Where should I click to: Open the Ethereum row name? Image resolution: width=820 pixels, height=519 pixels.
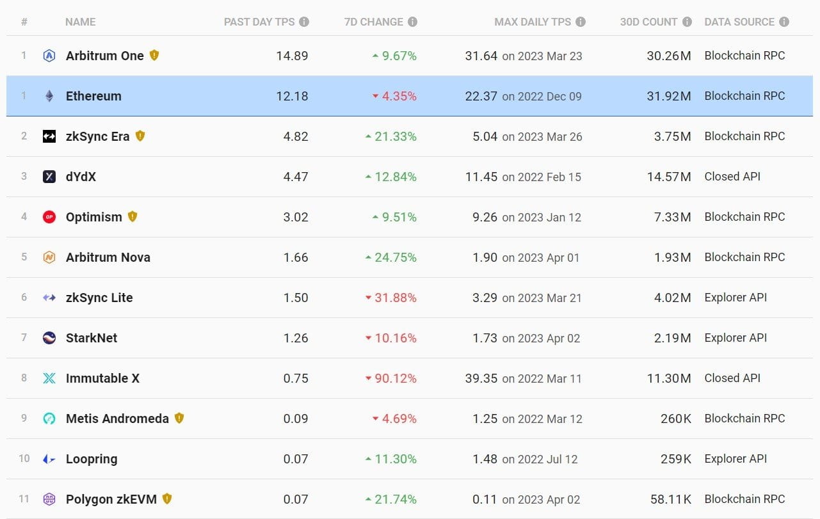tap(93, 96)
